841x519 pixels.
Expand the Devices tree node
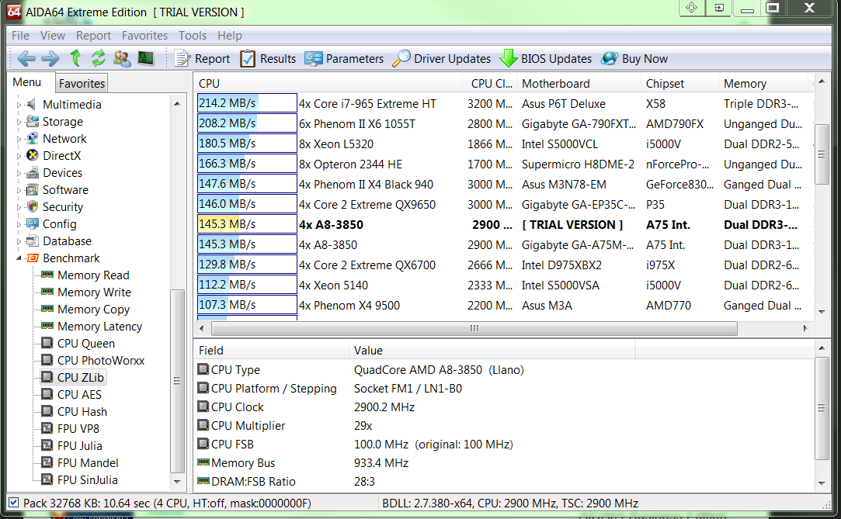[19, 174]
